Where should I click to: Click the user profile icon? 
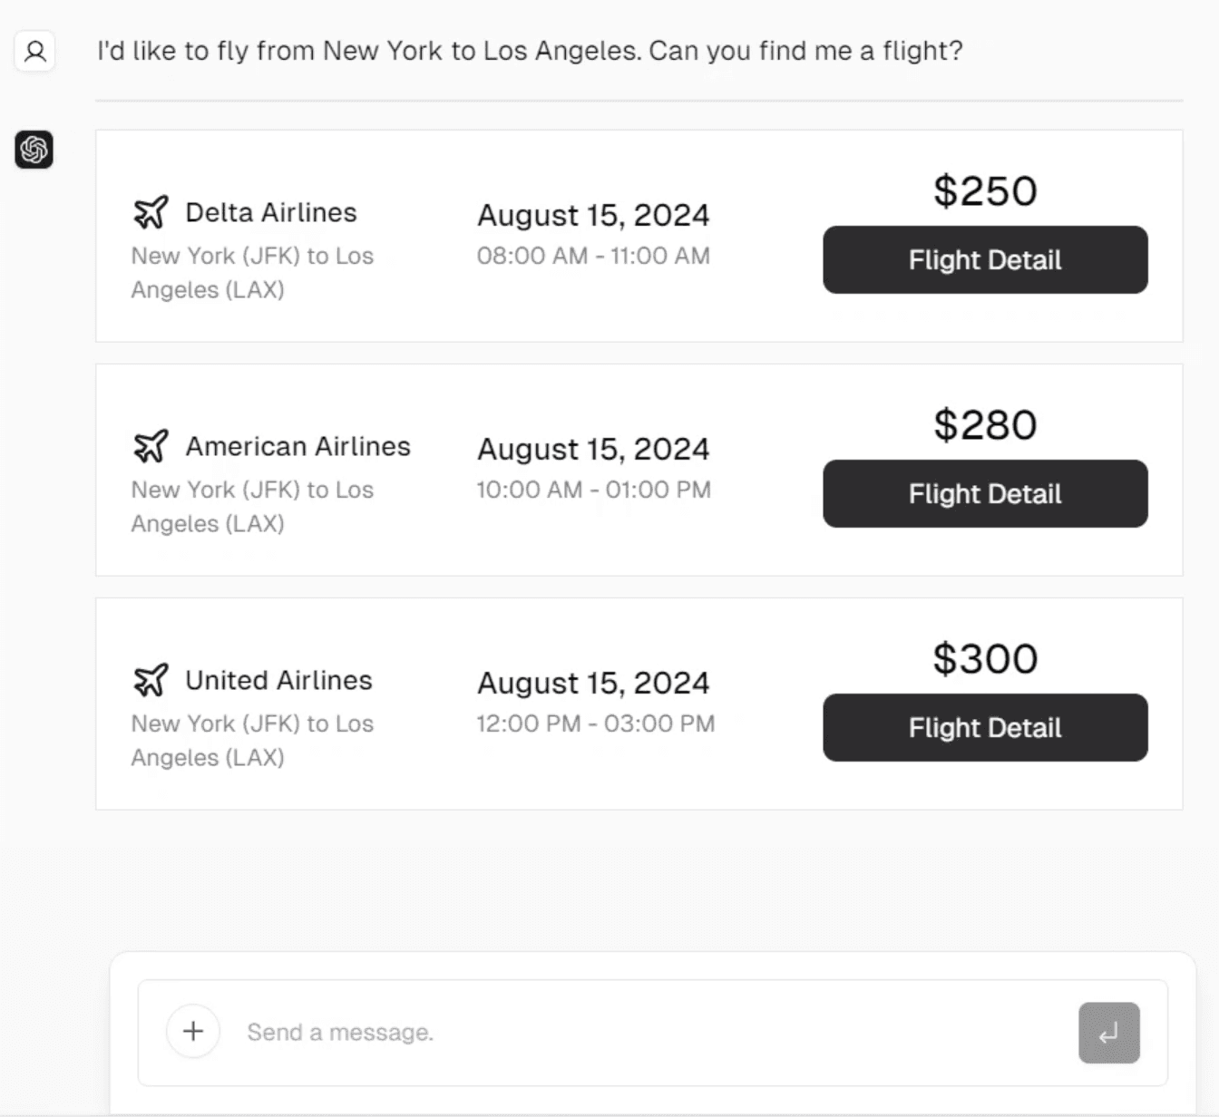point(34,52)
